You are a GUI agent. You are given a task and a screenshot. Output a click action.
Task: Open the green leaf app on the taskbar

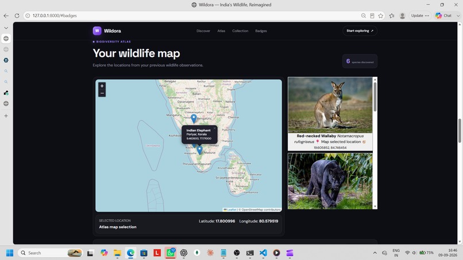[197, 253]
